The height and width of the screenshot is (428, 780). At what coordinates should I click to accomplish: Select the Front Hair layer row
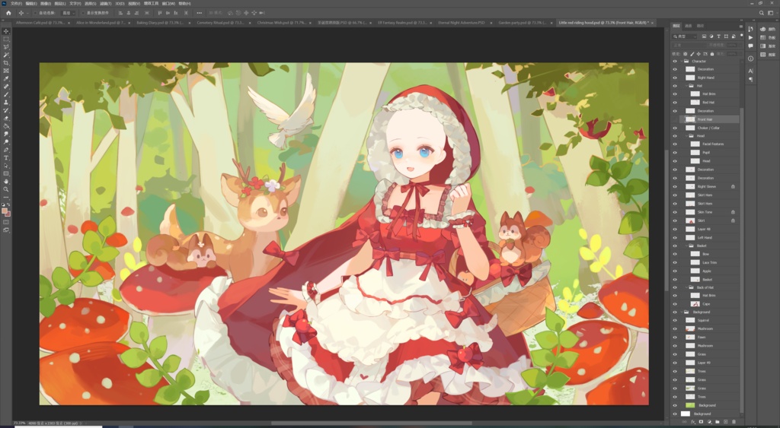click(709, 119)
